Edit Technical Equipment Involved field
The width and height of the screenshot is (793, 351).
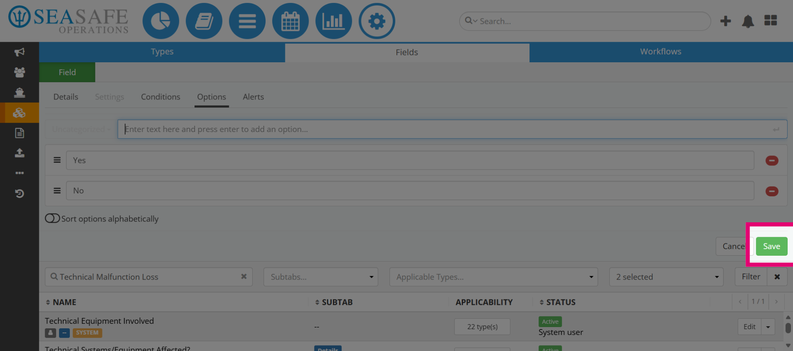pos(749,327)
